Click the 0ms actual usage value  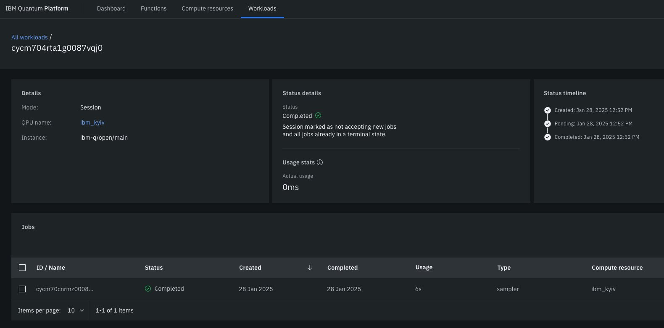(291, 187)
